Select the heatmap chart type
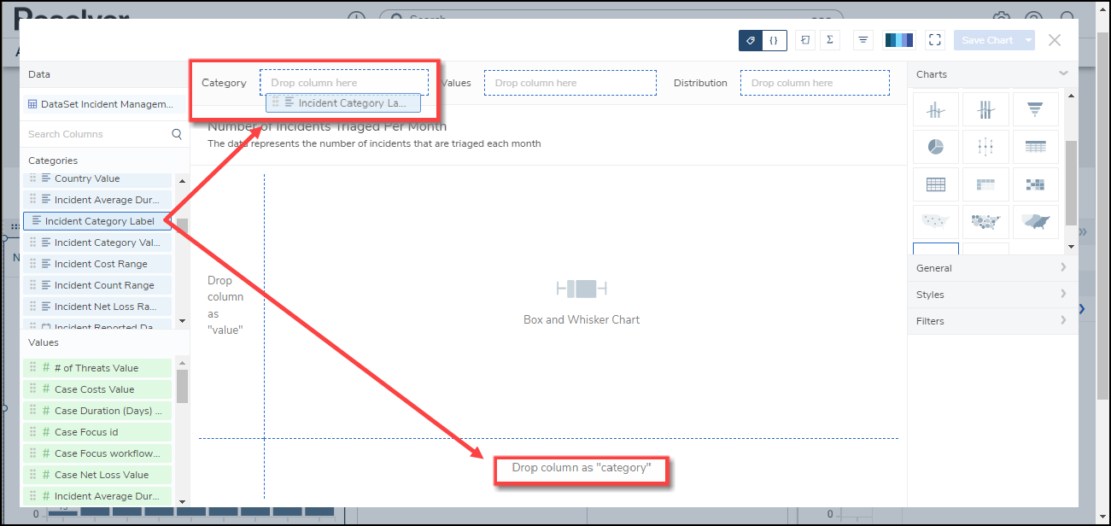This screenshot has height=526, width=1111. pyautogui.click(x=1035, y=184)
